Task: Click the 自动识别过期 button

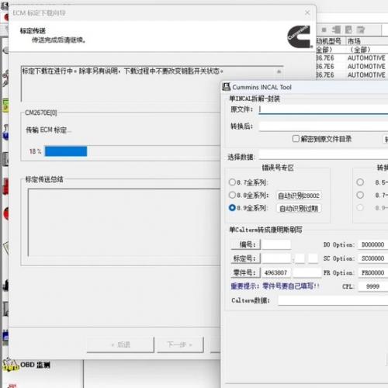Action: (299, 209)
